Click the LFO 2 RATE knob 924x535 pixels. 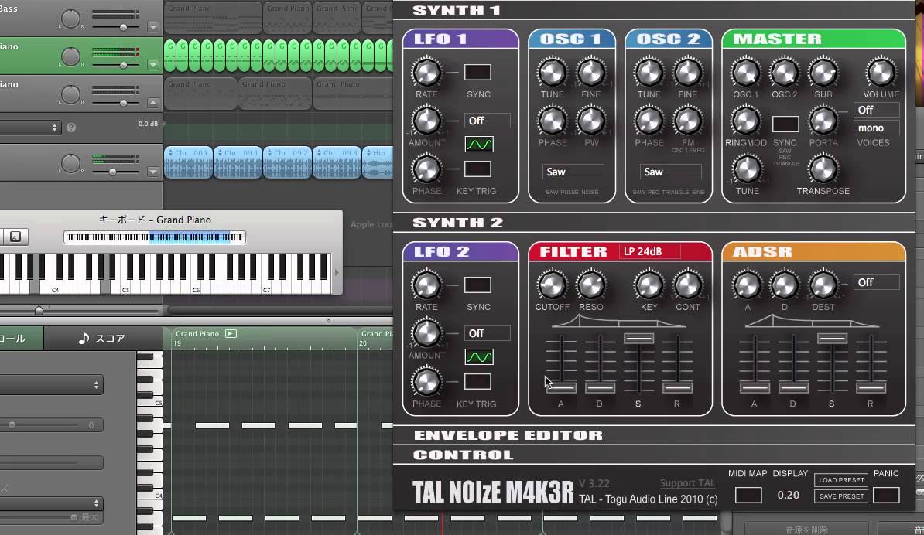(x=426, y=285)
